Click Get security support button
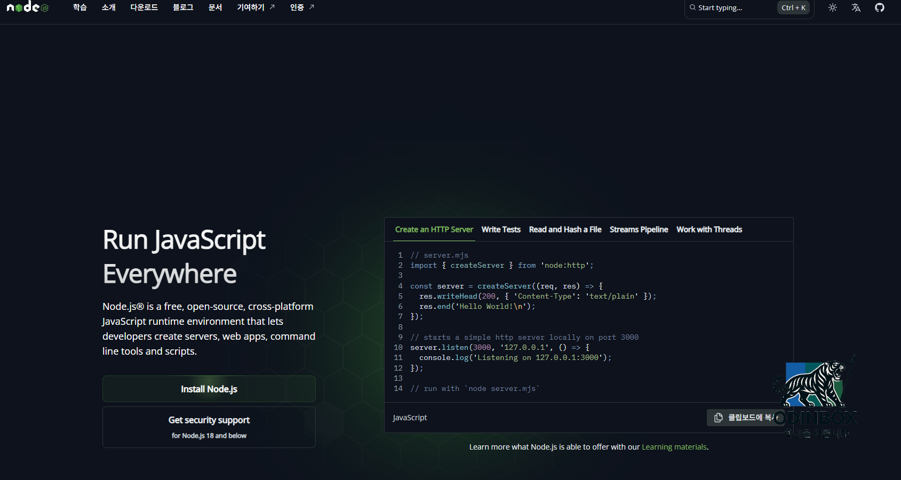 (x=209, y=427)
